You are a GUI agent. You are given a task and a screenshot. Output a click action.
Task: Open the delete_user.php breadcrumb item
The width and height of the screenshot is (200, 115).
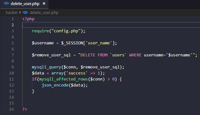(x=44, y=12)
